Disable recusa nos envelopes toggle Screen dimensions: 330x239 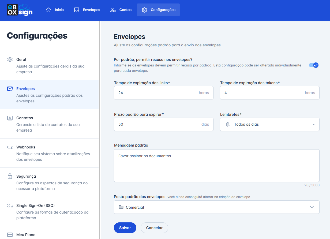pos(313,65)
